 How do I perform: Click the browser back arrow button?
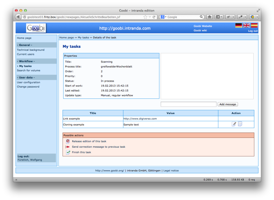[18, 17]
